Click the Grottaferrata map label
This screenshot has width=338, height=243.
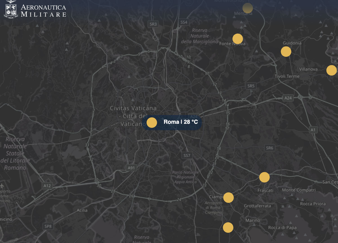257,206
